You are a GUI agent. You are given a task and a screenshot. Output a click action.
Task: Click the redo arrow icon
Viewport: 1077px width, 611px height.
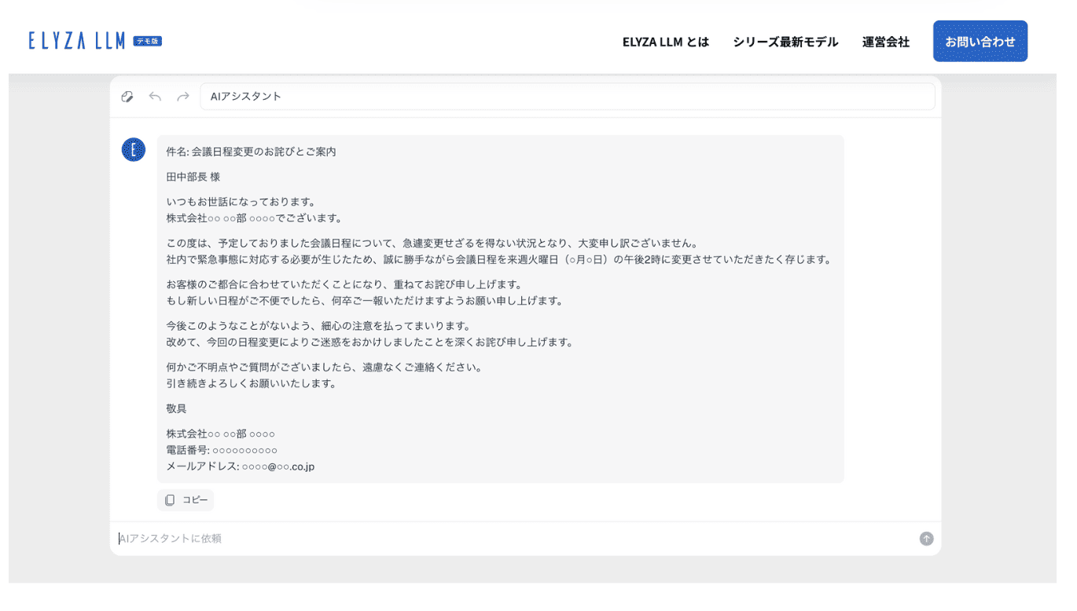183,97
